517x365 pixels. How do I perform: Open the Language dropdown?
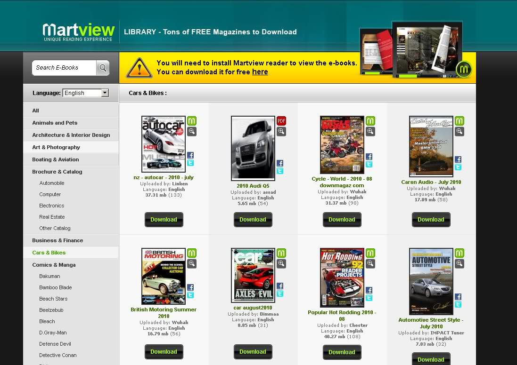pos(86,93)
